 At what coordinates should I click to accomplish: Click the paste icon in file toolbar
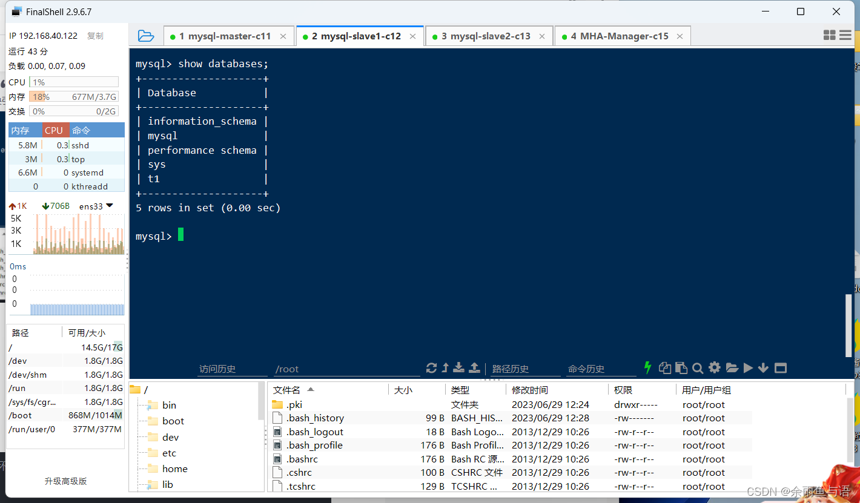click(x=681, y=367)
